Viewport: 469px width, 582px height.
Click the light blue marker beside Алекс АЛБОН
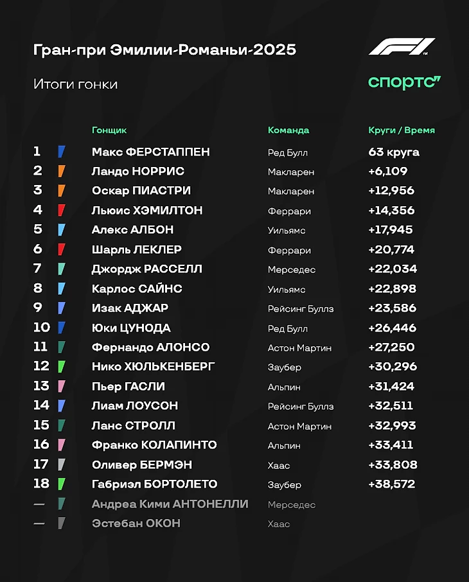click(x=62, y=230)
